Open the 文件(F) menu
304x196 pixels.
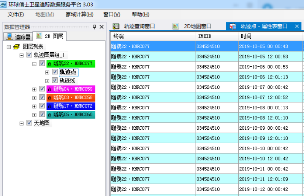16,14
